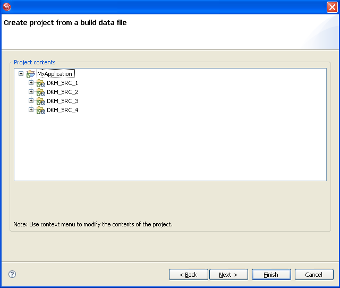340x288 pixels.
Task: Click Finish to create the project
Action: pos(271,275)
